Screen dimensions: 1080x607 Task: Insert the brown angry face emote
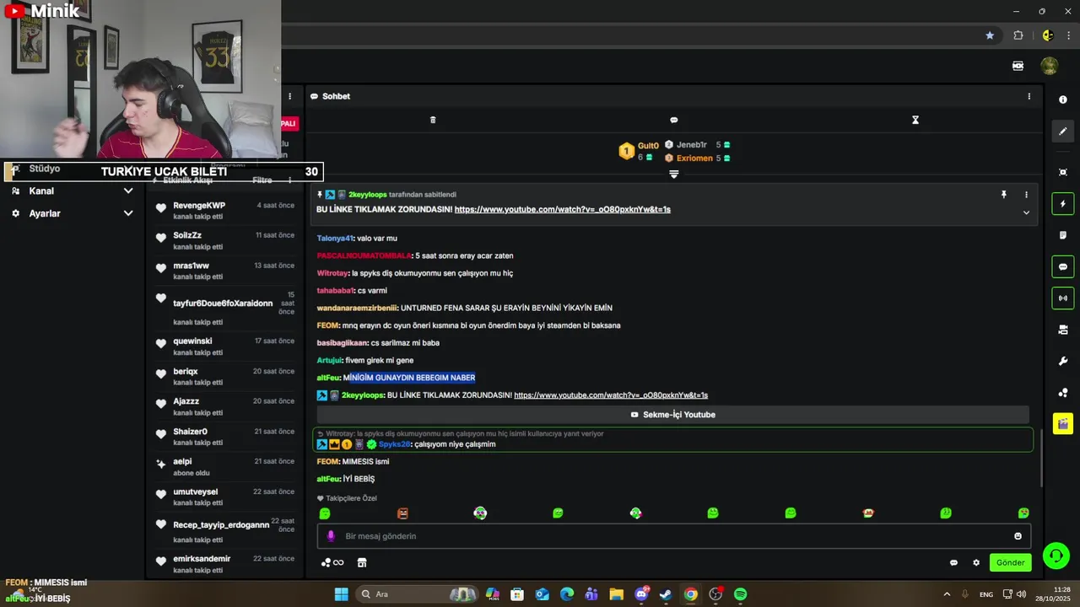pyautogui.click(x=402, y=513)
